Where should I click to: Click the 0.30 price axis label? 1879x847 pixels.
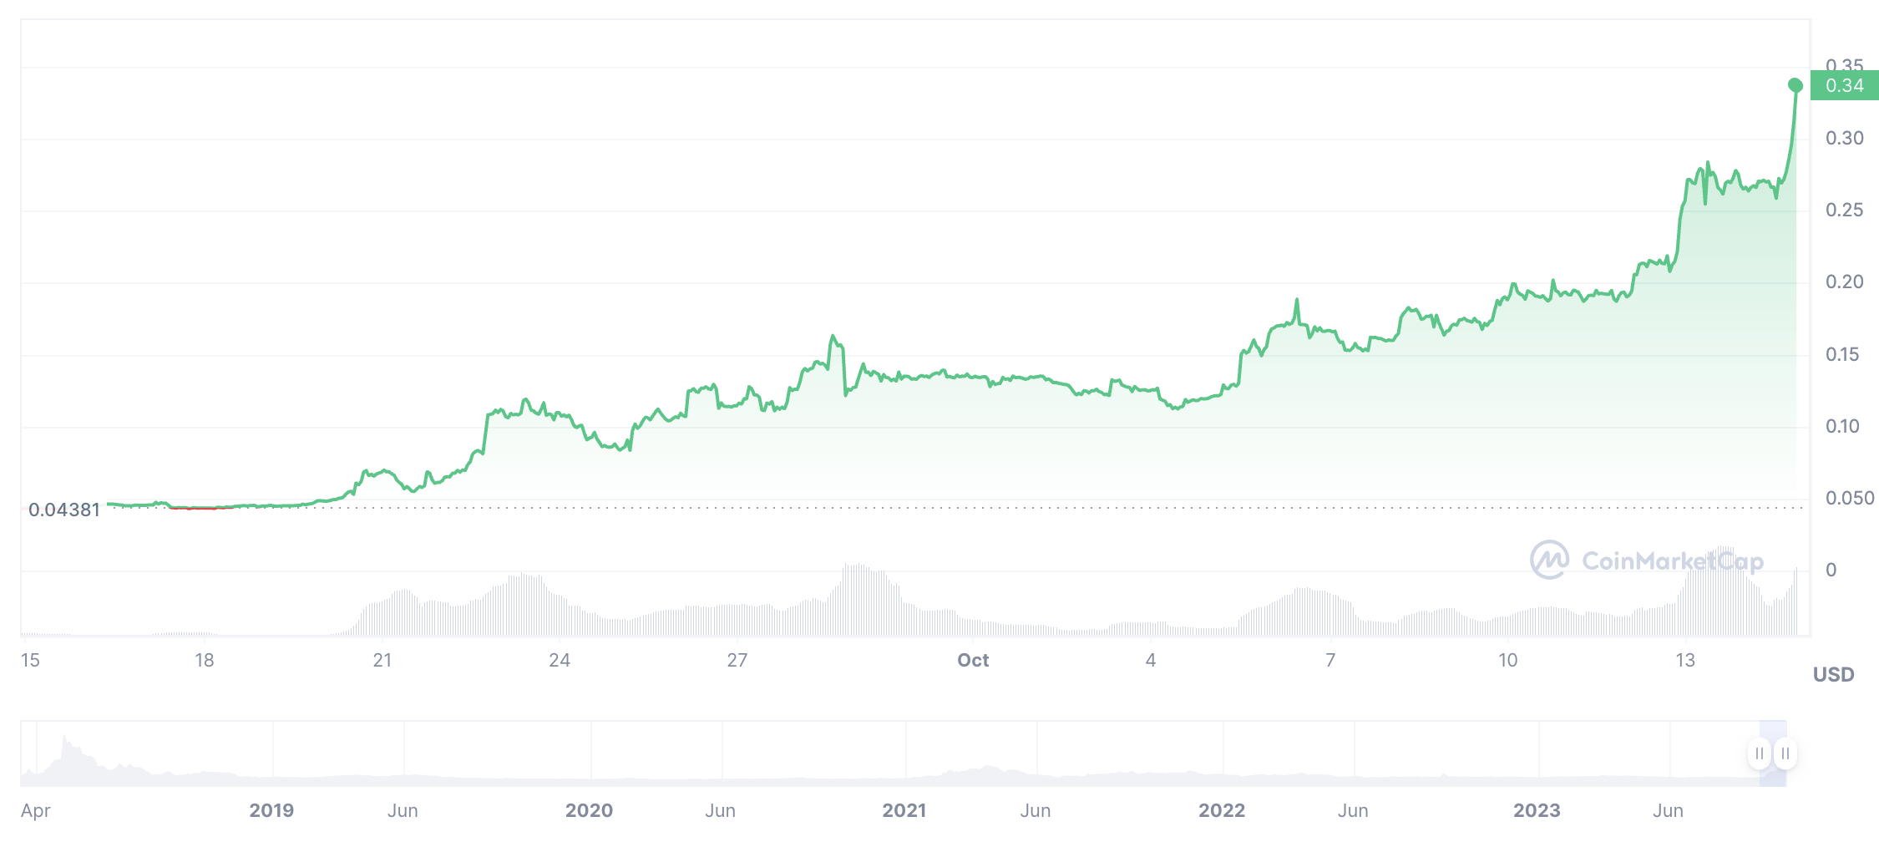pyautogui.click(x=1844, y=138)
